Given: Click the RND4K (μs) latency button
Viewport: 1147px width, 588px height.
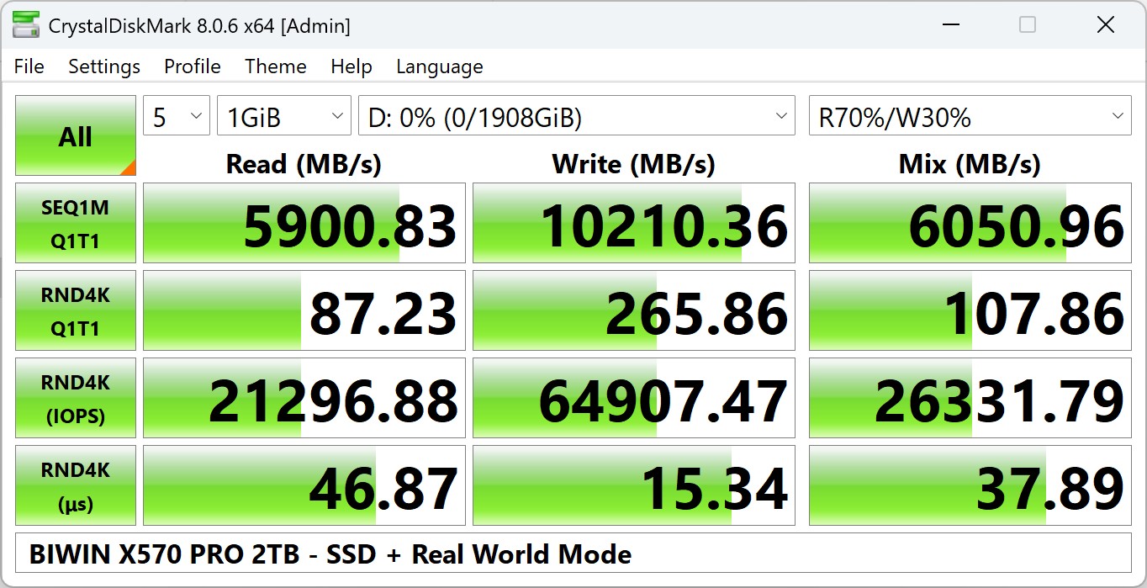Looking at the screenshot, I should tap(76, 486).
